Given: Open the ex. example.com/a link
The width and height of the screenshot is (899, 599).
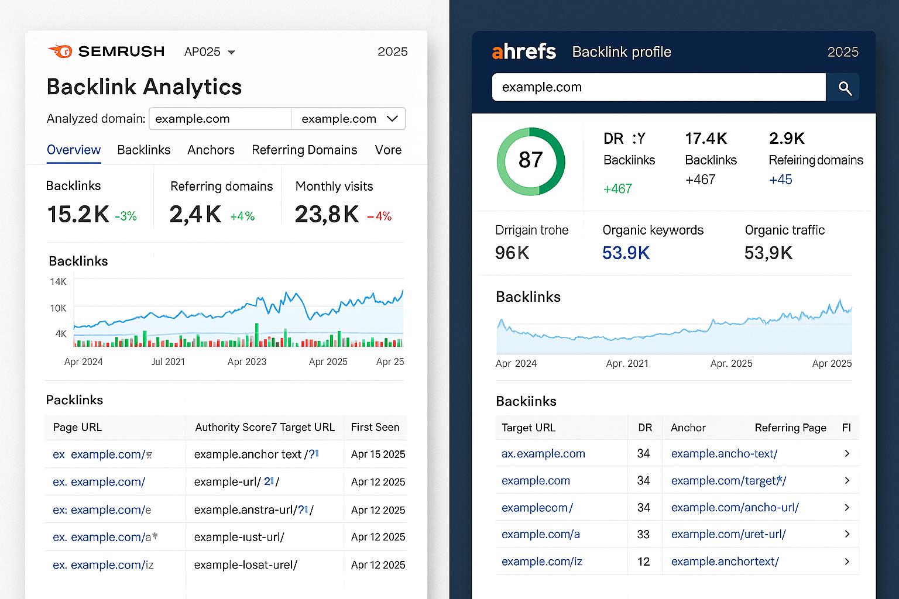Looking at the screenshot, I should coord(105,537).
